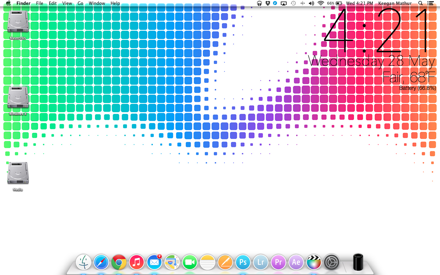Open System Preferences gear in Dock
Image resolution: width=440 pixels, height=275 pixels.
coord(332,262)
